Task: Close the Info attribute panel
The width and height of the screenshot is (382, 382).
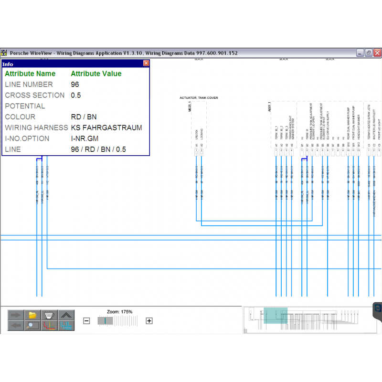Action: click(146, 63)
